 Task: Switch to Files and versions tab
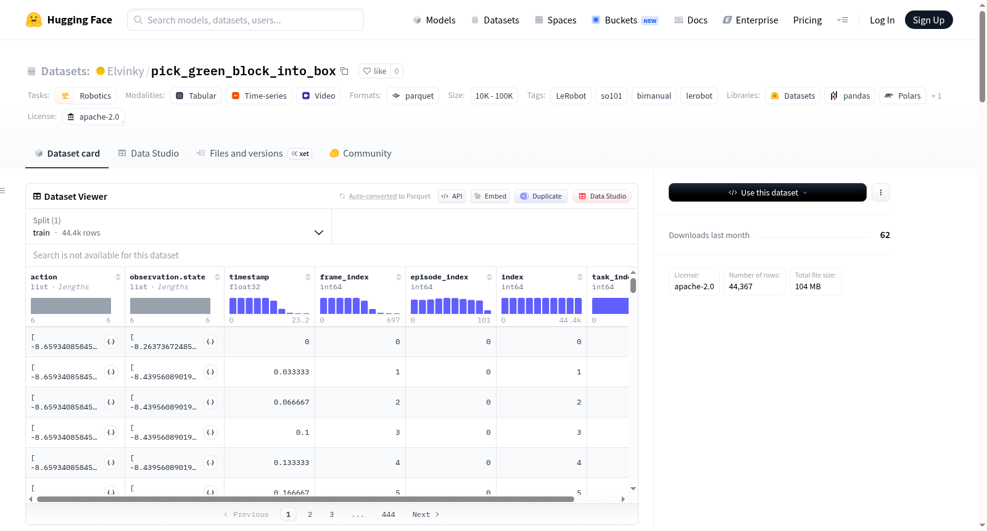pos(254,154)
